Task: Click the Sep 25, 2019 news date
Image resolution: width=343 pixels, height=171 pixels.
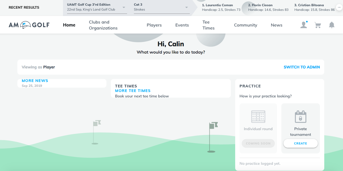Action: tap(32, 86)
